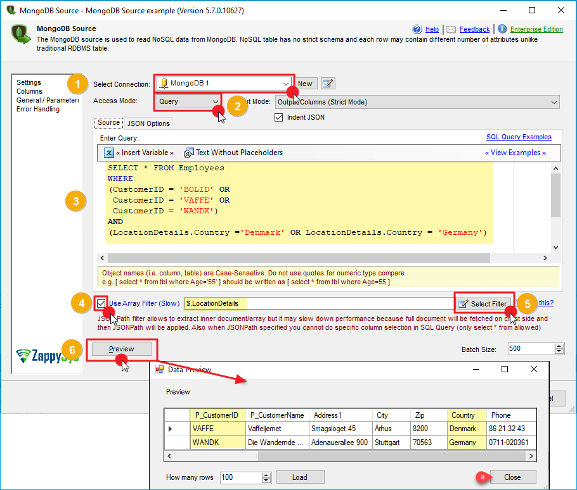Click the Feedback envelope icon
This screenshot has height=490, width=577.
[451, 29]
